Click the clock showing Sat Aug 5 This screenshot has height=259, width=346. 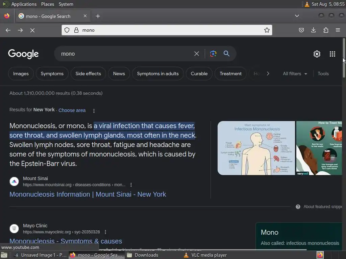pyautogui.click(x=328, y=4)
